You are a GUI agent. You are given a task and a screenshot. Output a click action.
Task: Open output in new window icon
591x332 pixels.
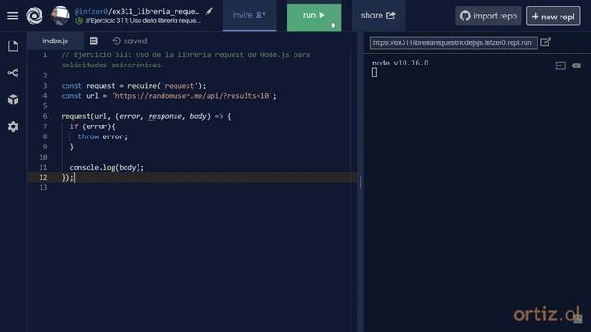point(546,41)
